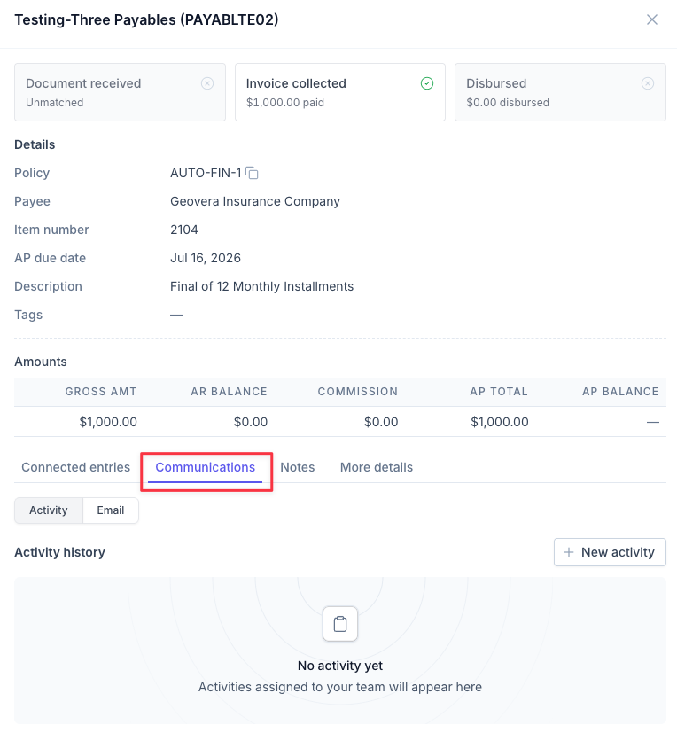The image size is (677, 756).
Task: Click the clipboard icon in empty activity area
Action: [x=340, y=624]
